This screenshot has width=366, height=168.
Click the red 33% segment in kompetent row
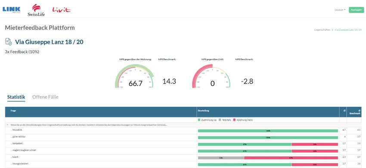pyautogui.click(x=315, y=144)
